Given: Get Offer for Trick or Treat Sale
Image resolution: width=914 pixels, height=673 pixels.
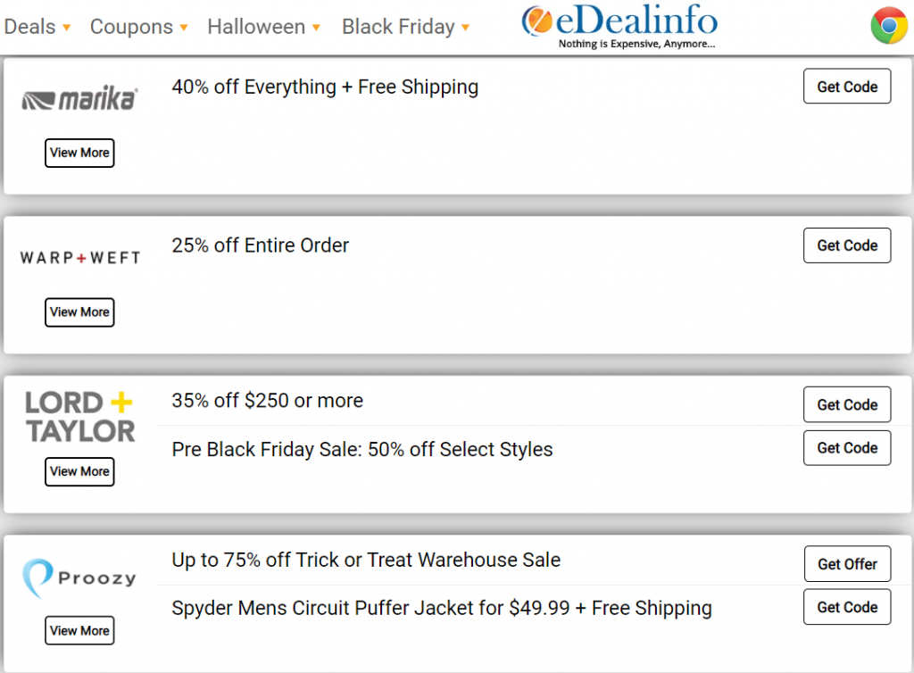Looking at the screenshot, I should [848, 563].
